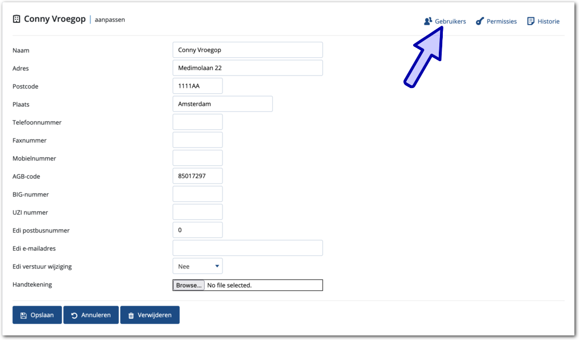Click the floppy disk icon on Opslaan
The width and height of the screenshot is (579, 340).
(x=23, y=315)
